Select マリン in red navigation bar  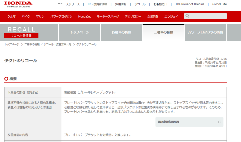(x=40, y=16)
